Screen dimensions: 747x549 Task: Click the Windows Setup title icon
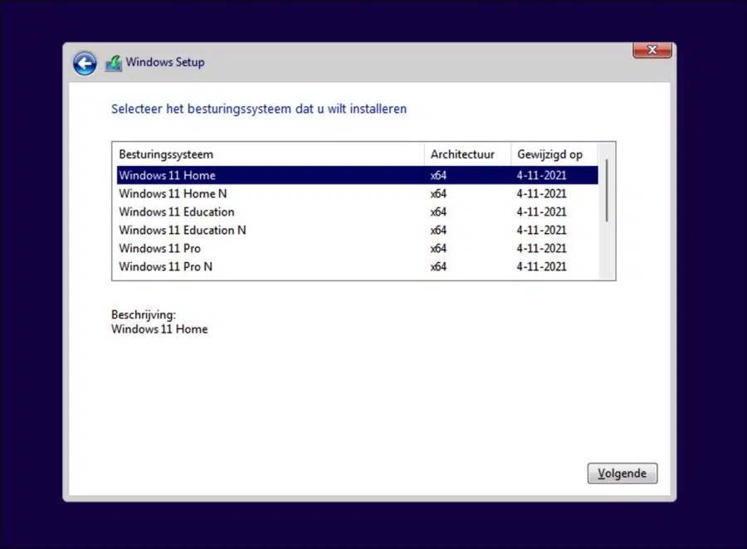point(114,63)
